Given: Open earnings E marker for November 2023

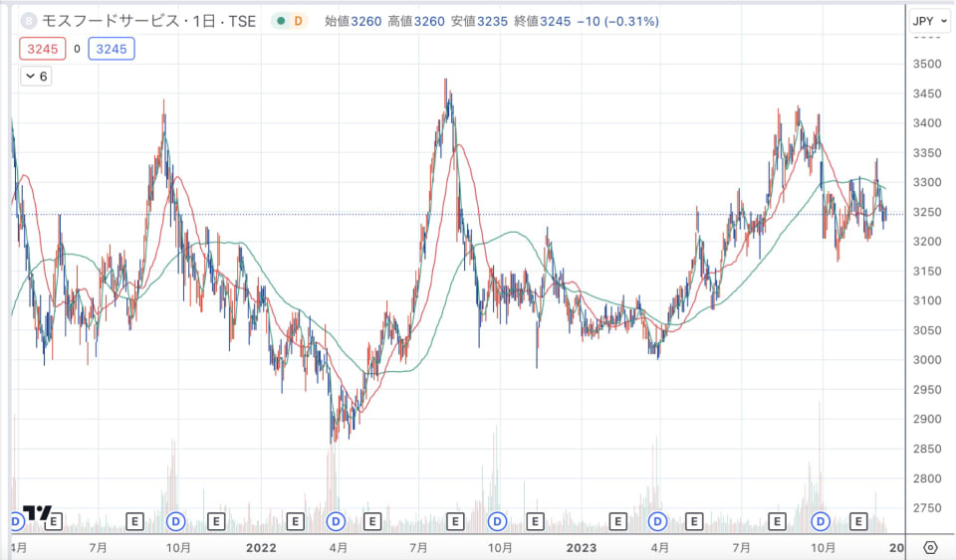Looking at the screenshot, I should (x=858, y=521).
